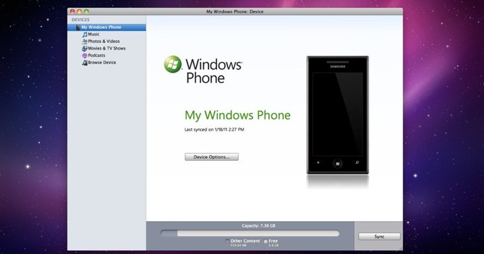Click the Photos & Videos icon

[x=84, y=42]
